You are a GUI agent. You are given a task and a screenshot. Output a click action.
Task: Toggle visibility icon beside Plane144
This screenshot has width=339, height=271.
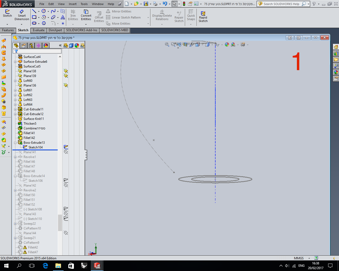pyautogui.click(x=66, y=233)
